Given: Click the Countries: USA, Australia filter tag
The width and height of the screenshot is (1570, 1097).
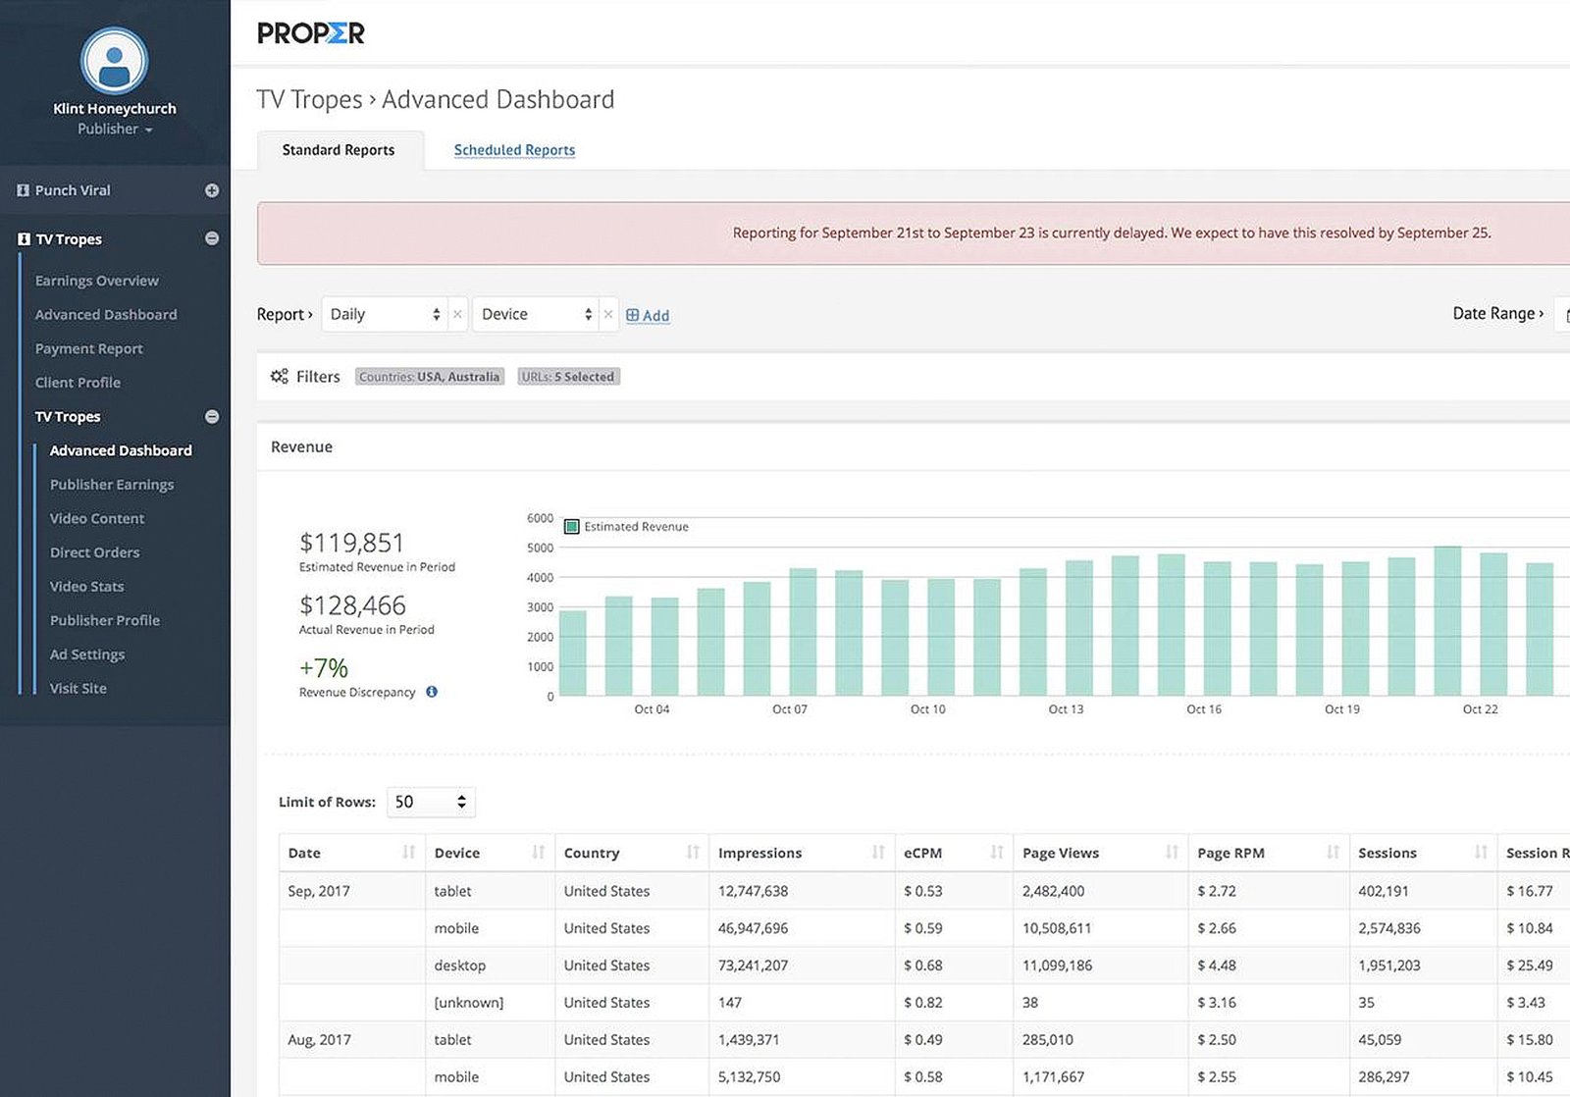Looking at the screenshot, I should (x=429, y=377).
